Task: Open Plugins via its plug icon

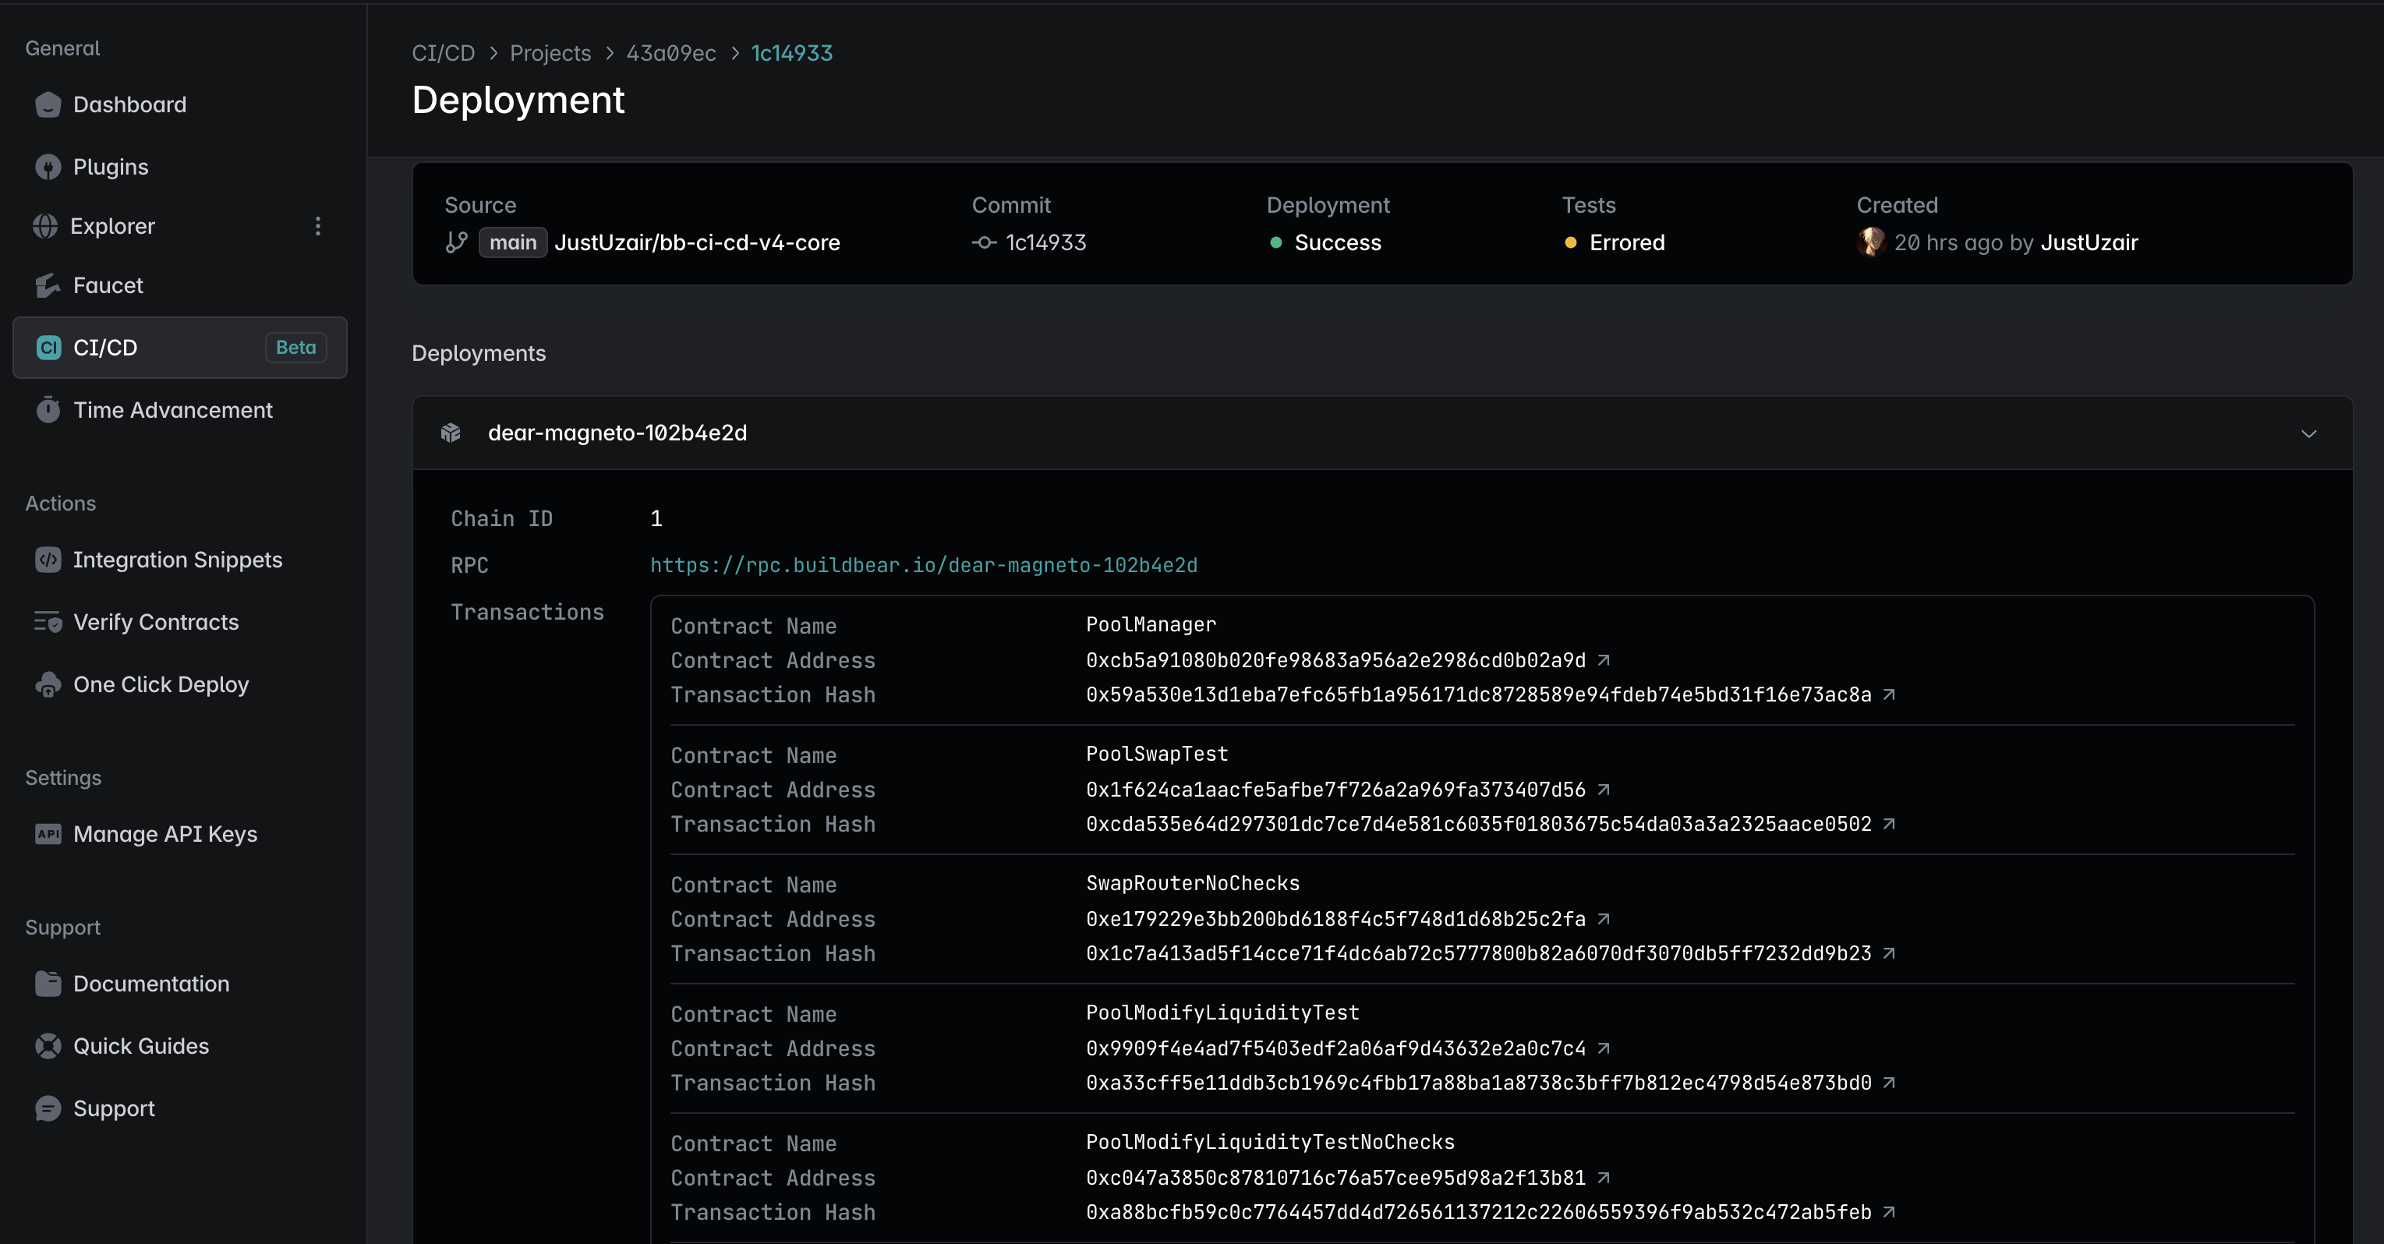Action: tap(48, 167)
